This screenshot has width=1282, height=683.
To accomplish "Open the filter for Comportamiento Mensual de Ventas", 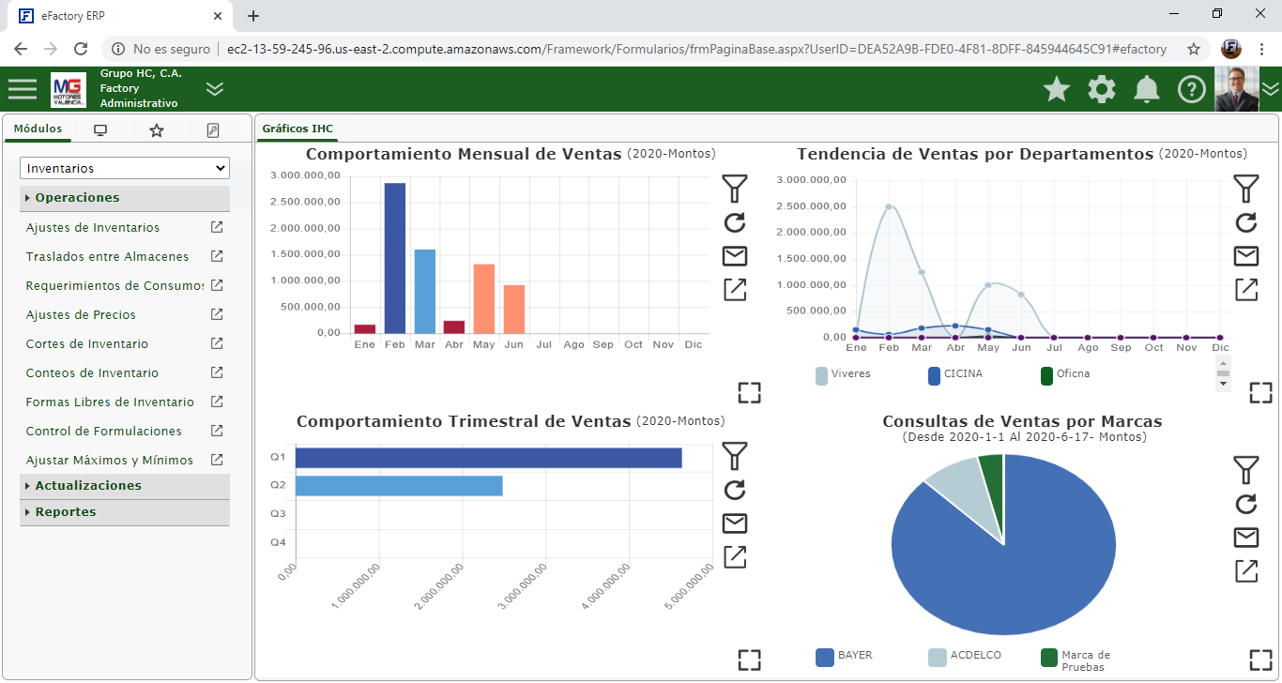I will tap(735, 189).
